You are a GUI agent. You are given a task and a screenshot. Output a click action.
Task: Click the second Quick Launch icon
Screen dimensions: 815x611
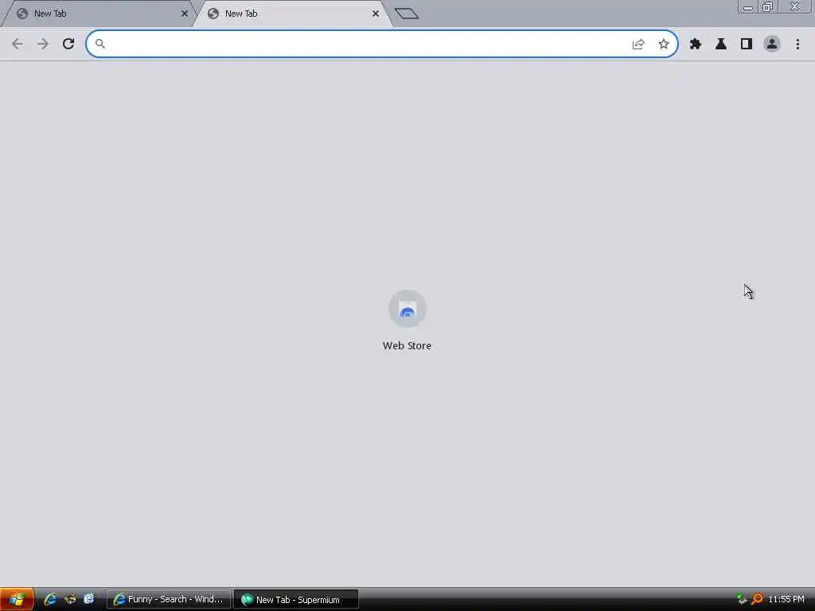70,600
